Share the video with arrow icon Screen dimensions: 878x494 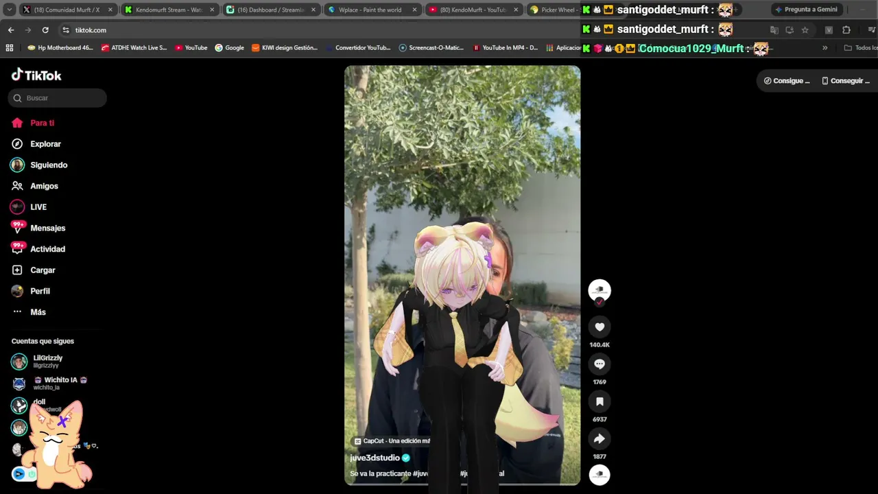click(600, 438)
